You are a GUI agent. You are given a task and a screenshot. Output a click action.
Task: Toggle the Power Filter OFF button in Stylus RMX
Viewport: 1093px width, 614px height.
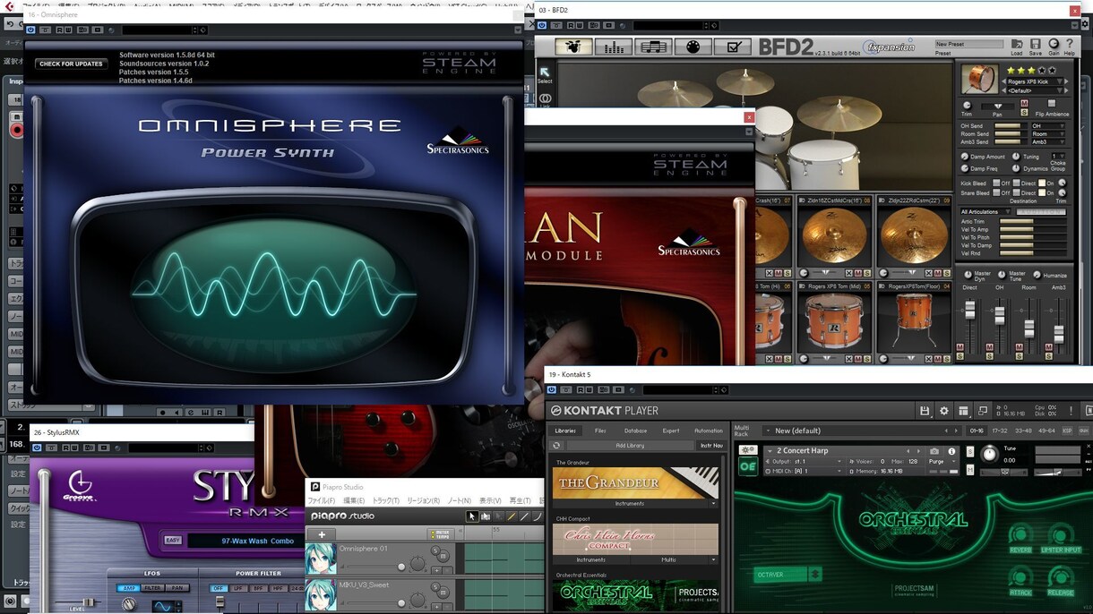[219, 588]
